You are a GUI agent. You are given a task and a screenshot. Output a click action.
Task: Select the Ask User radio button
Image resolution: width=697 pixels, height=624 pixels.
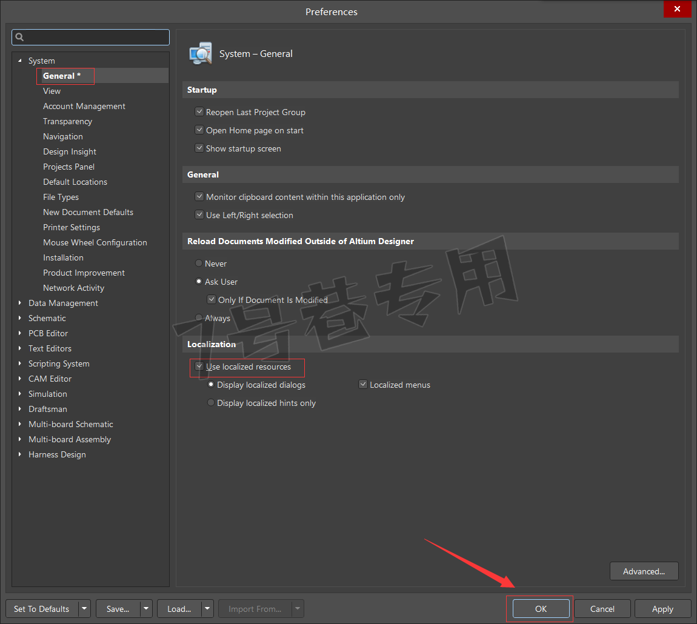tap(199, 282)
